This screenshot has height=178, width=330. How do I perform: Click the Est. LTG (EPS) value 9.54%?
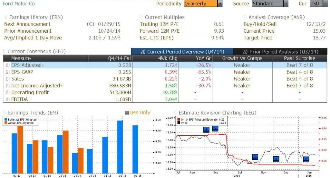pyautogui.click(x=218, y=38)
